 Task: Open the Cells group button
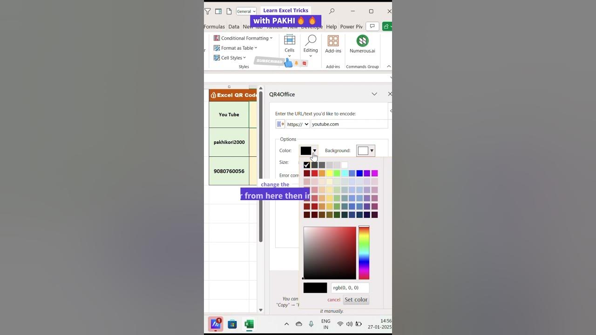tap(290, 46)
